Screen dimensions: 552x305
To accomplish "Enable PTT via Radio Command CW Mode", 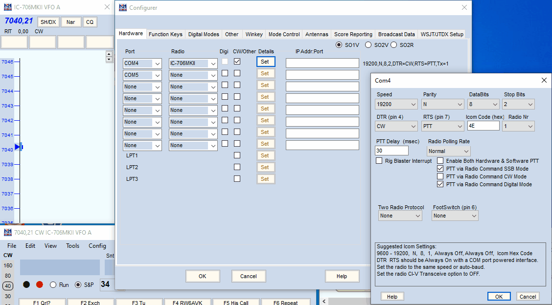I will tap(440, 176).
